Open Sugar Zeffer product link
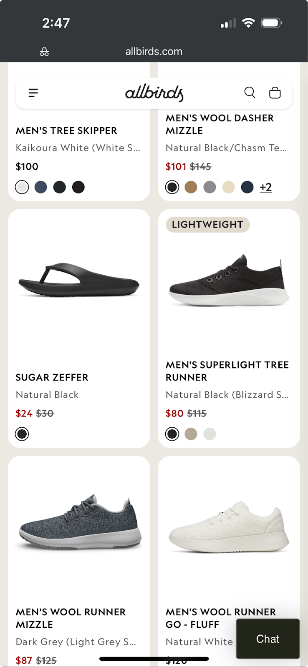Image resolution: width=308 pixels, height=667 pixels. point(52,377)
